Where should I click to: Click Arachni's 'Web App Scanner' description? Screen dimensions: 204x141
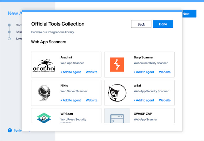72,63
